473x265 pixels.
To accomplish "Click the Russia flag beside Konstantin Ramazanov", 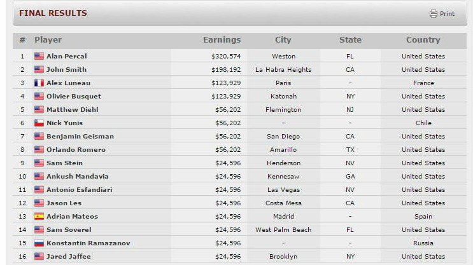I will [39, 243].
